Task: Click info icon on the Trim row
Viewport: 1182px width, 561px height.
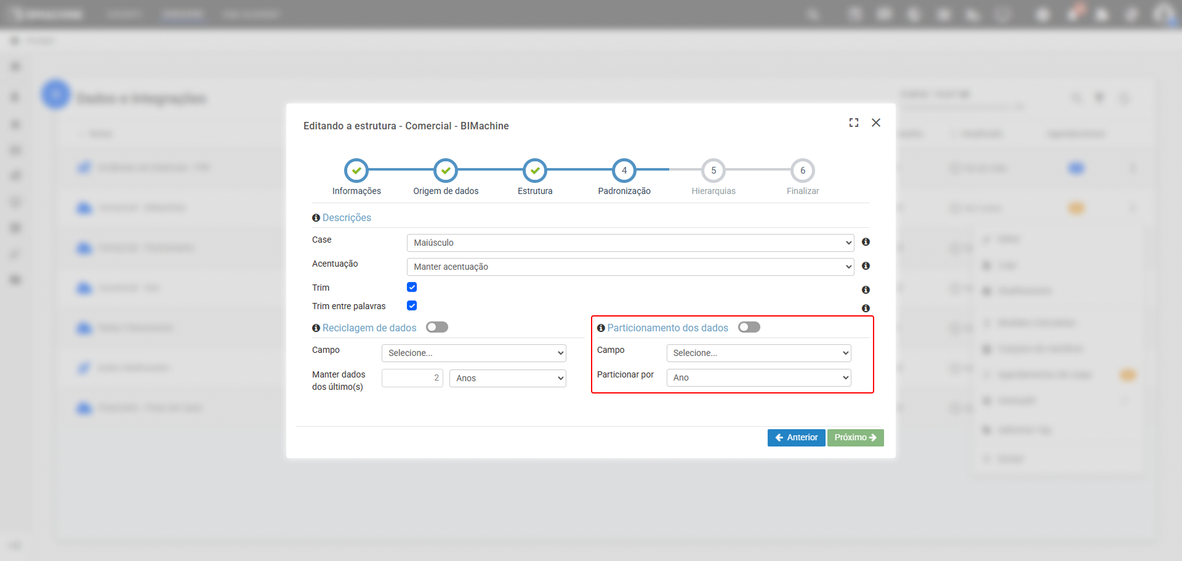Action: pyautogui.click(x=866, y=290)
